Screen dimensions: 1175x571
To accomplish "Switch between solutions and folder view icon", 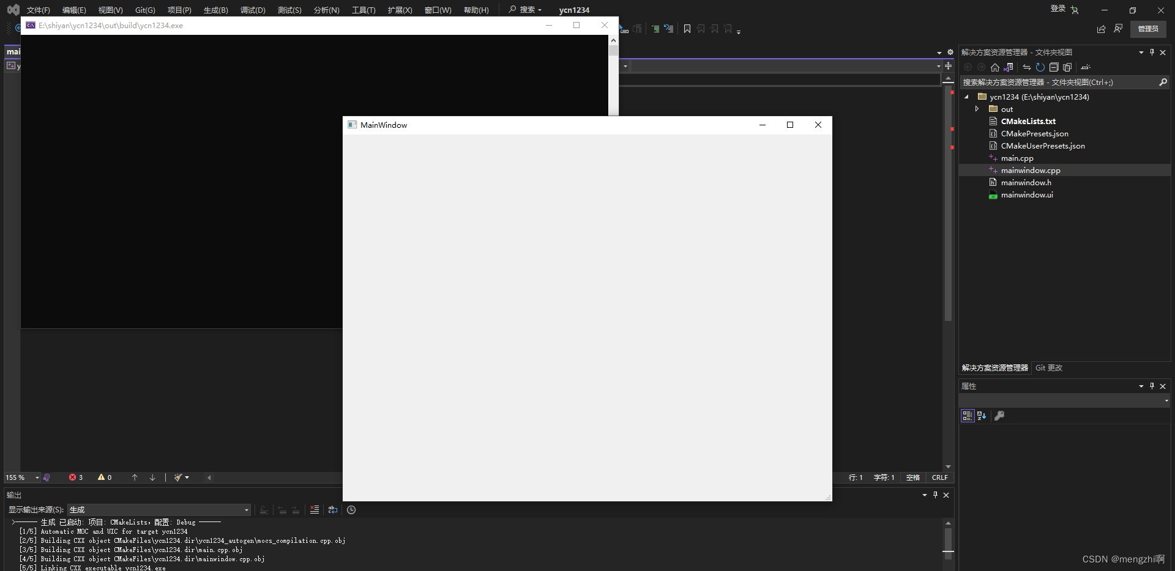I will click(x=1009, y=67).
